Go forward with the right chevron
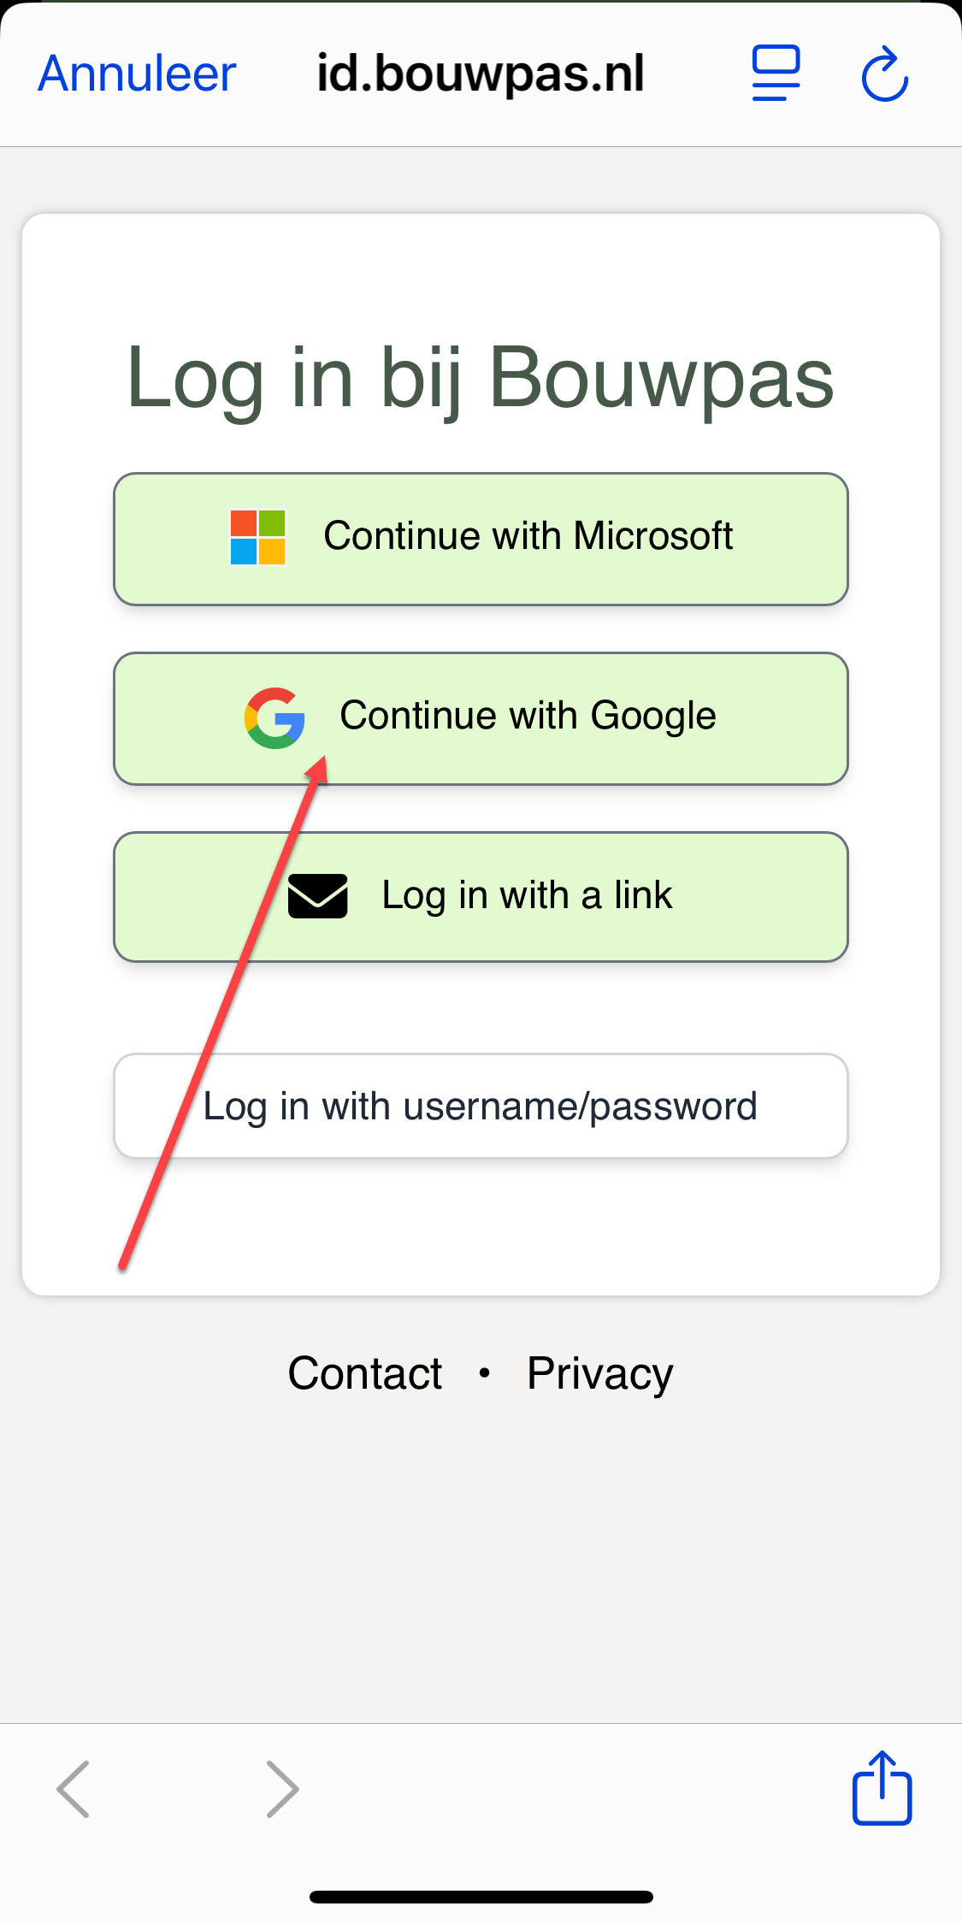This screenshot has width=962, height=1924. [x=282, y=1789]
